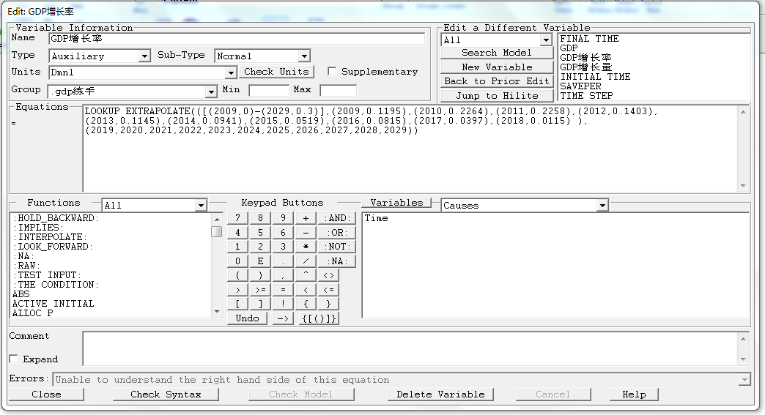Click the open parenthesis keypad button
765x415 pixels.
pyautogui.click(x=237, y=276)
